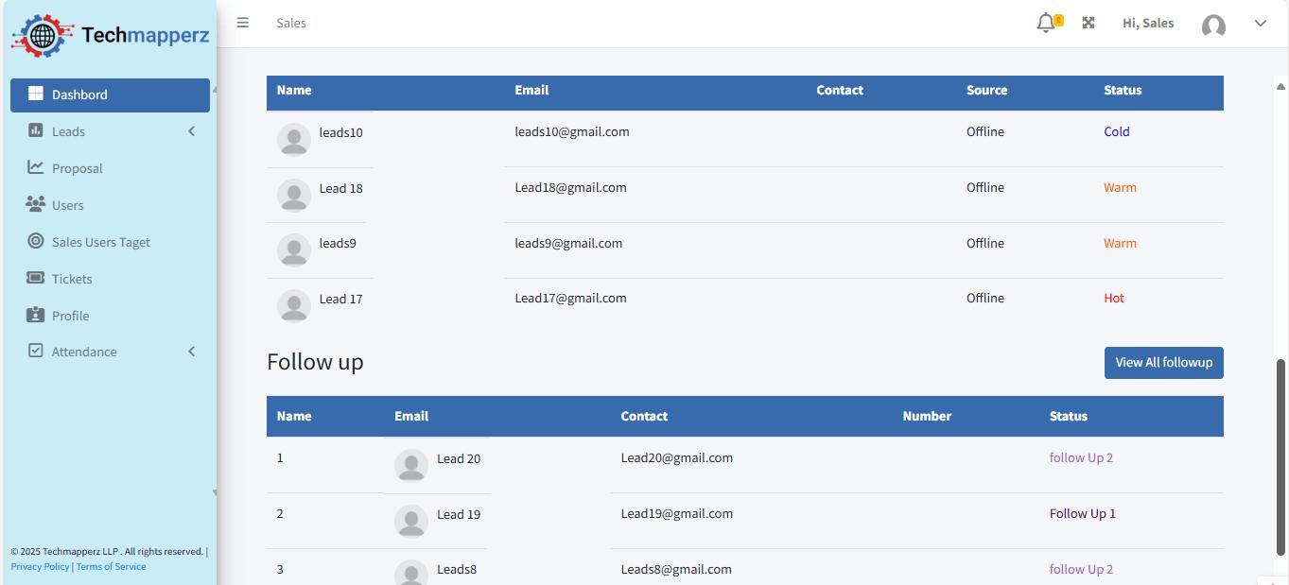
Task: Click the avatar of Lead 19
Action: coord(411,522)
